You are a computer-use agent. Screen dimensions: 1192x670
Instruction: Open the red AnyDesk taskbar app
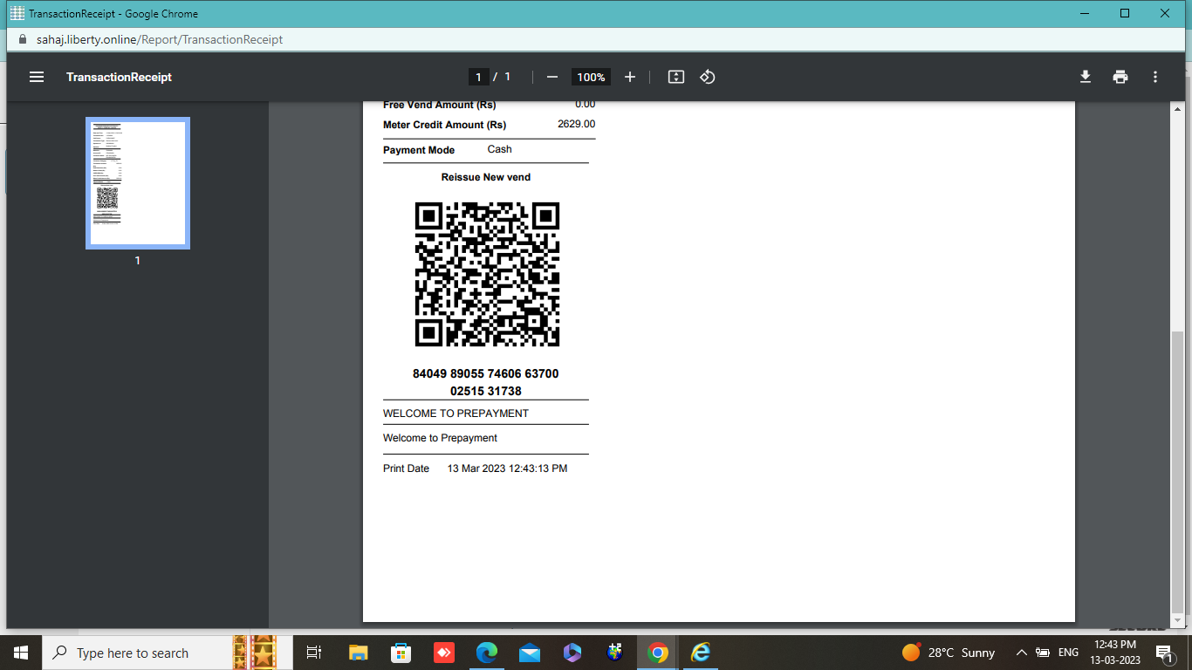[x=444, y=653]
